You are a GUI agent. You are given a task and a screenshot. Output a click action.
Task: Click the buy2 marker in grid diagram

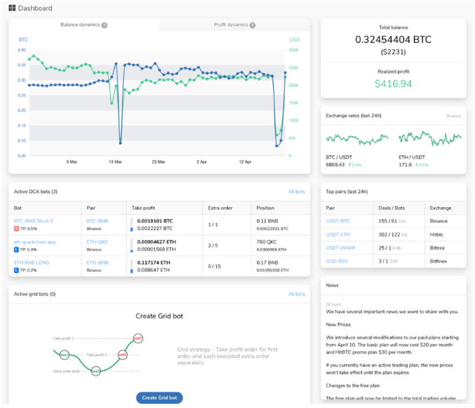click(96, 371)
